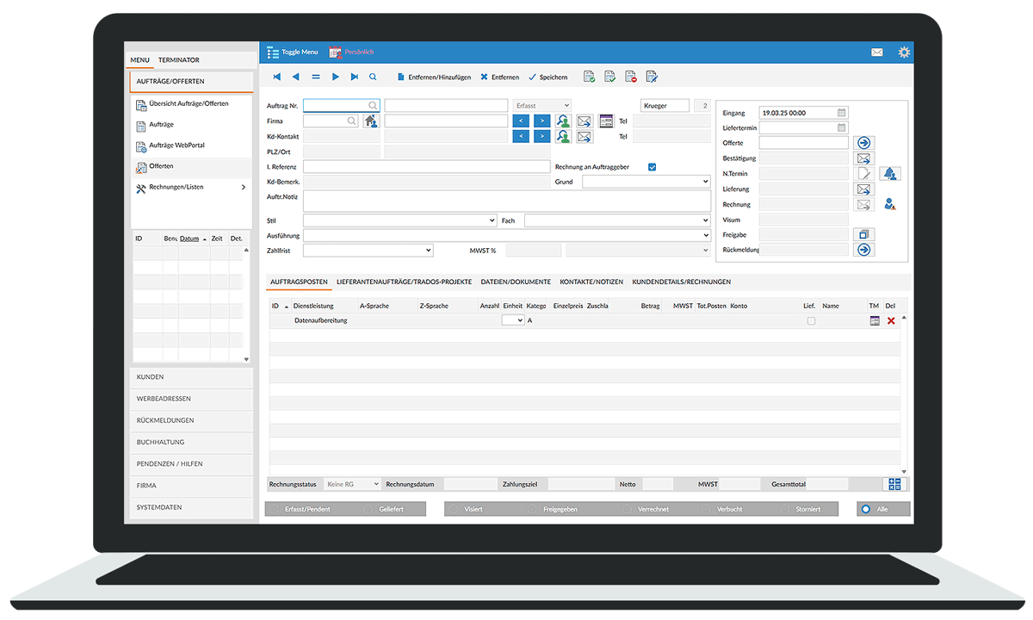Viewport: 1033px width, 620px height.
Task: Open the settings gear in header
Action: (x=904, y=53)
